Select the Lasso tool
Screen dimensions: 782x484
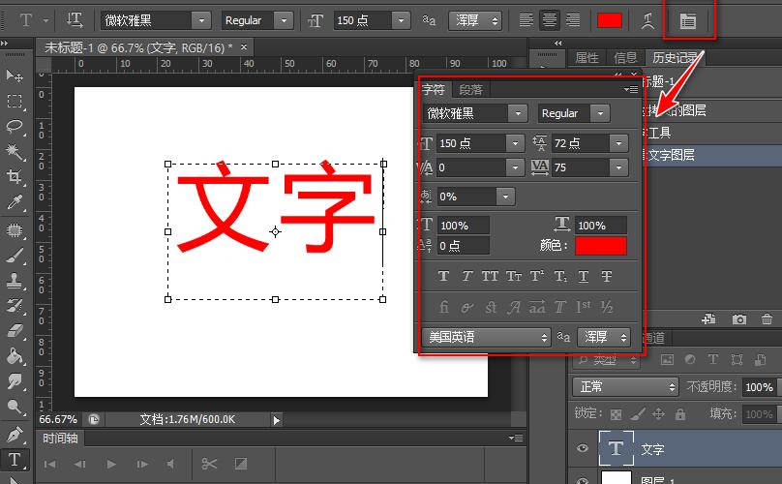15,127
